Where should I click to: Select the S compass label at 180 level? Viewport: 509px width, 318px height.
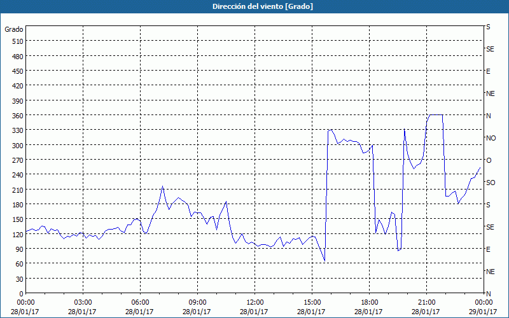(x=488, y=205)
